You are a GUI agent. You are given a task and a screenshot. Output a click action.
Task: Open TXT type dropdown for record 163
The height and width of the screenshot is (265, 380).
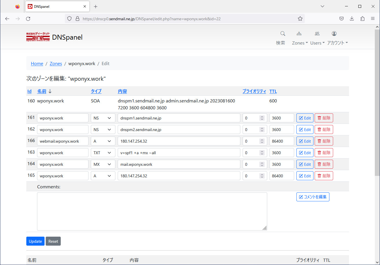point(103,153)
